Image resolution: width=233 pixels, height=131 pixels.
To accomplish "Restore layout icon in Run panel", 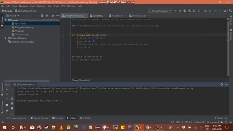I will pos(7,105).
